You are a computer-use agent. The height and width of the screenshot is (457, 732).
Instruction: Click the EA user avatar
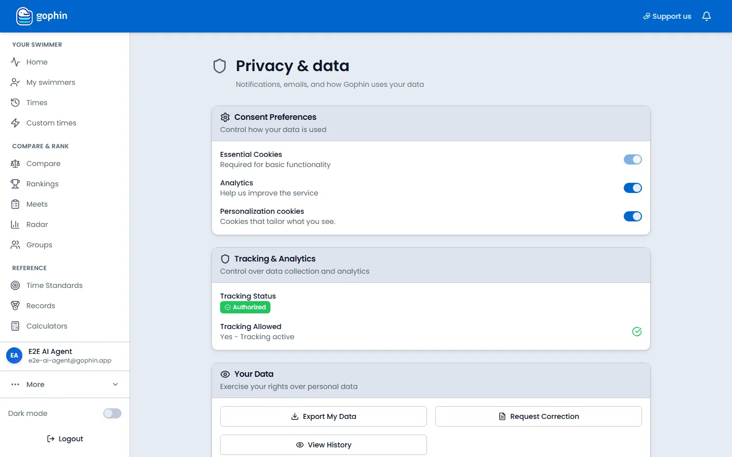pos(14,355)
